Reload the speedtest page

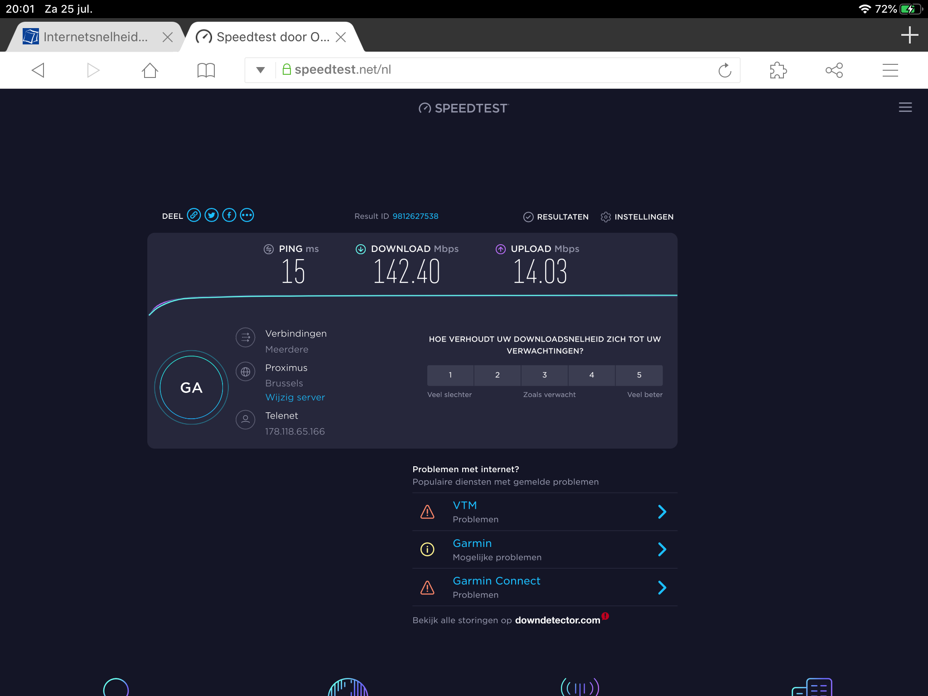pyautogui.click(x=725, y=70)
